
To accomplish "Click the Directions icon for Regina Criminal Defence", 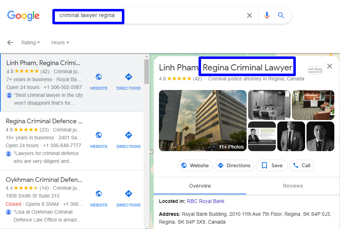I will point(128,134).
